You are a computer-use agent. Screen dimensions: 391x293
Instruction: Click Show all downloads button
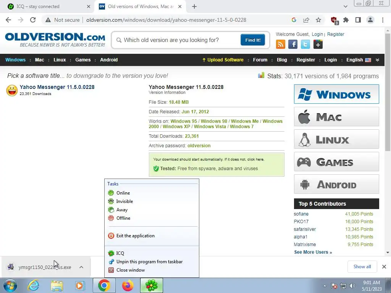[362, 267]
